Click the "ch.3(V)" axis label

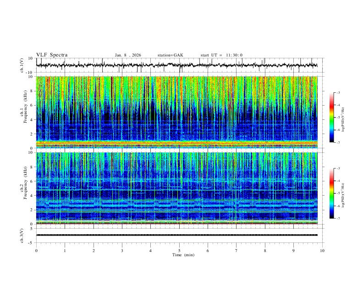[x=22, y=236]
